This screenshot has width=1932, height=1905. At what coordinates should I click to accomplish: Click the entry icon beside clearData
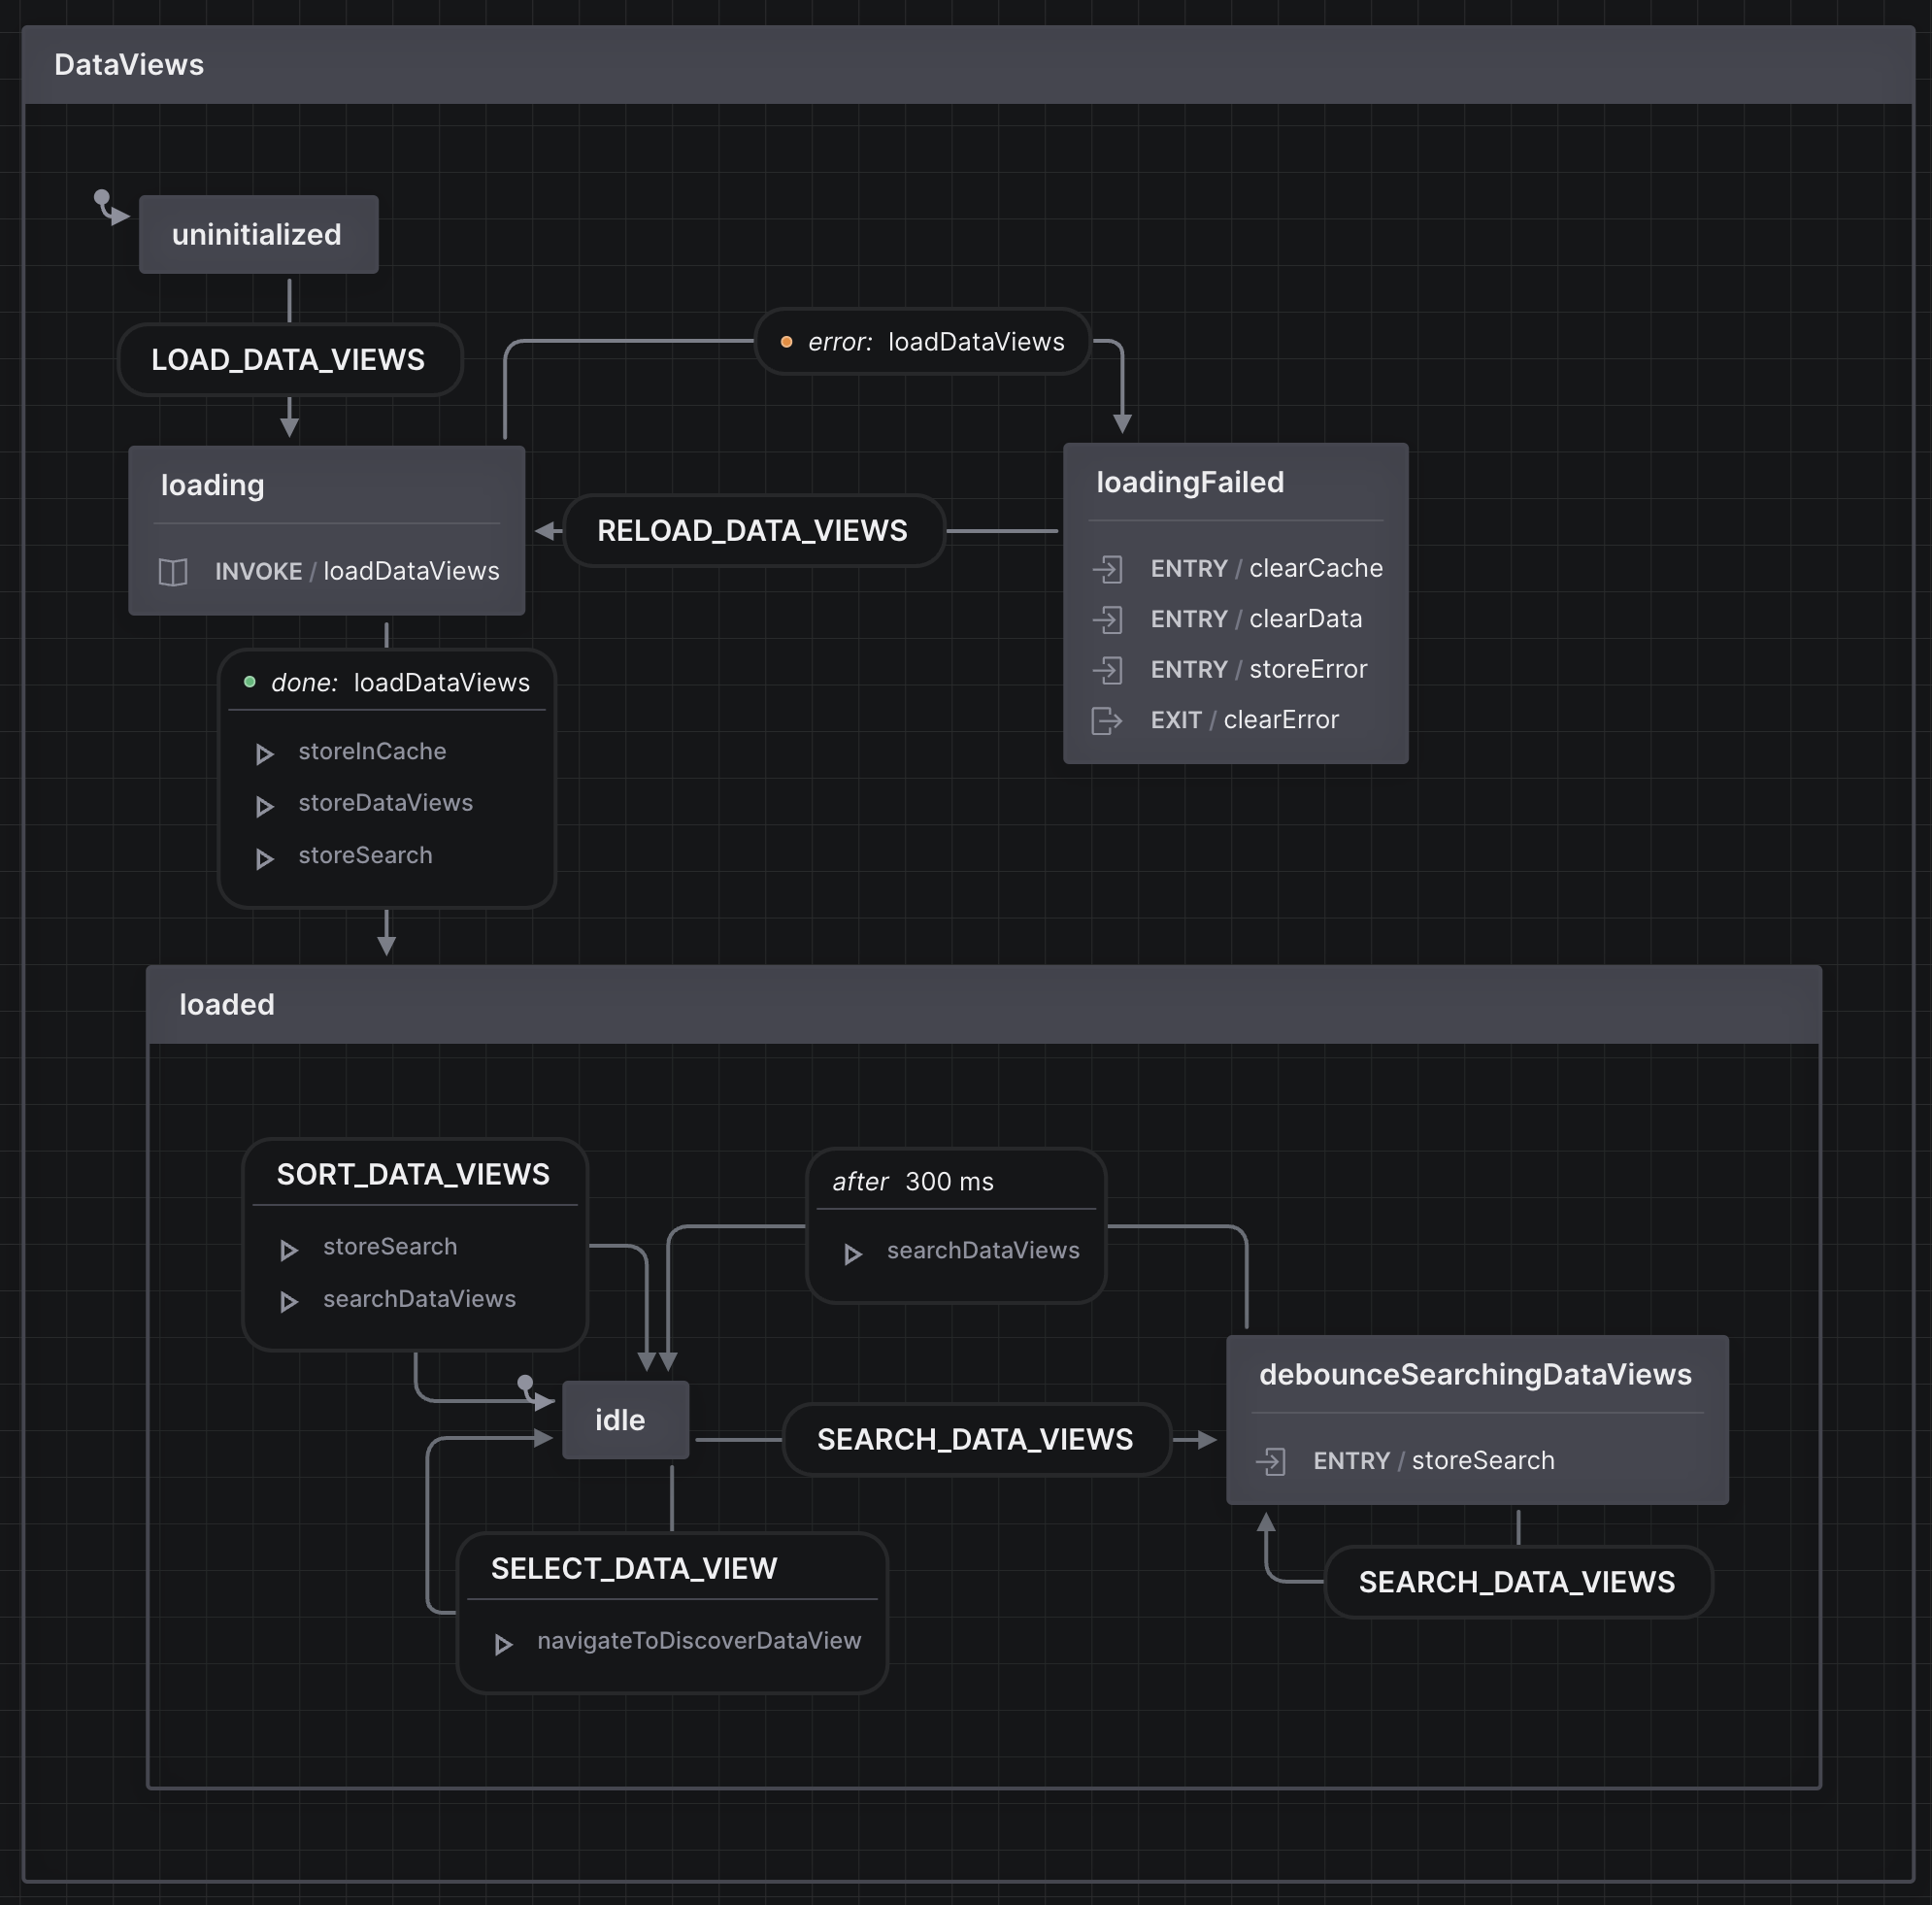pyautogui.click(x=1108, y=620)
